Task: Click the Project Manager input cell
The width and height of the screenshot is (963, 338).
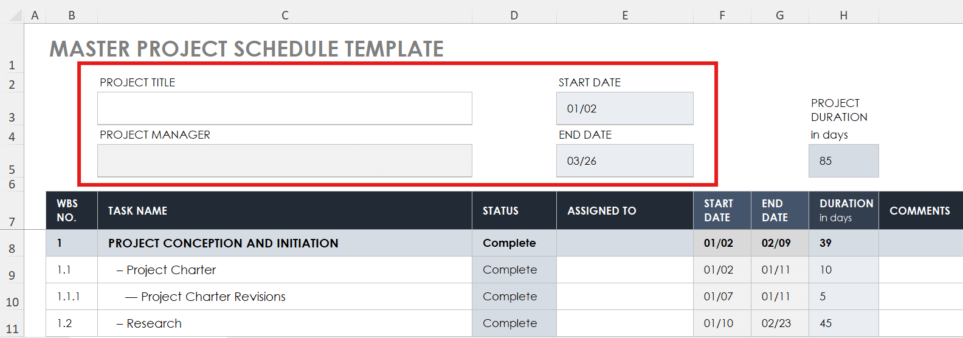Action: tap(285, 160)
